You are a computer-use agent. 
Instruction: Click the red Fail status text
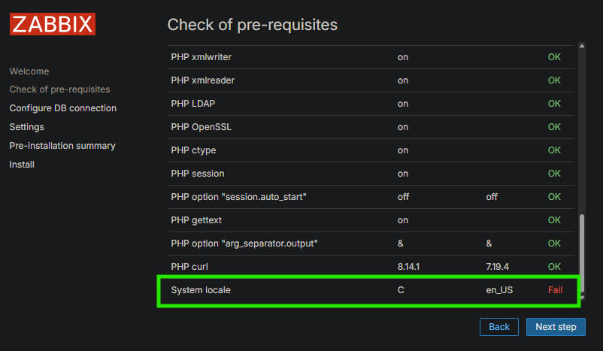[555, 290]
